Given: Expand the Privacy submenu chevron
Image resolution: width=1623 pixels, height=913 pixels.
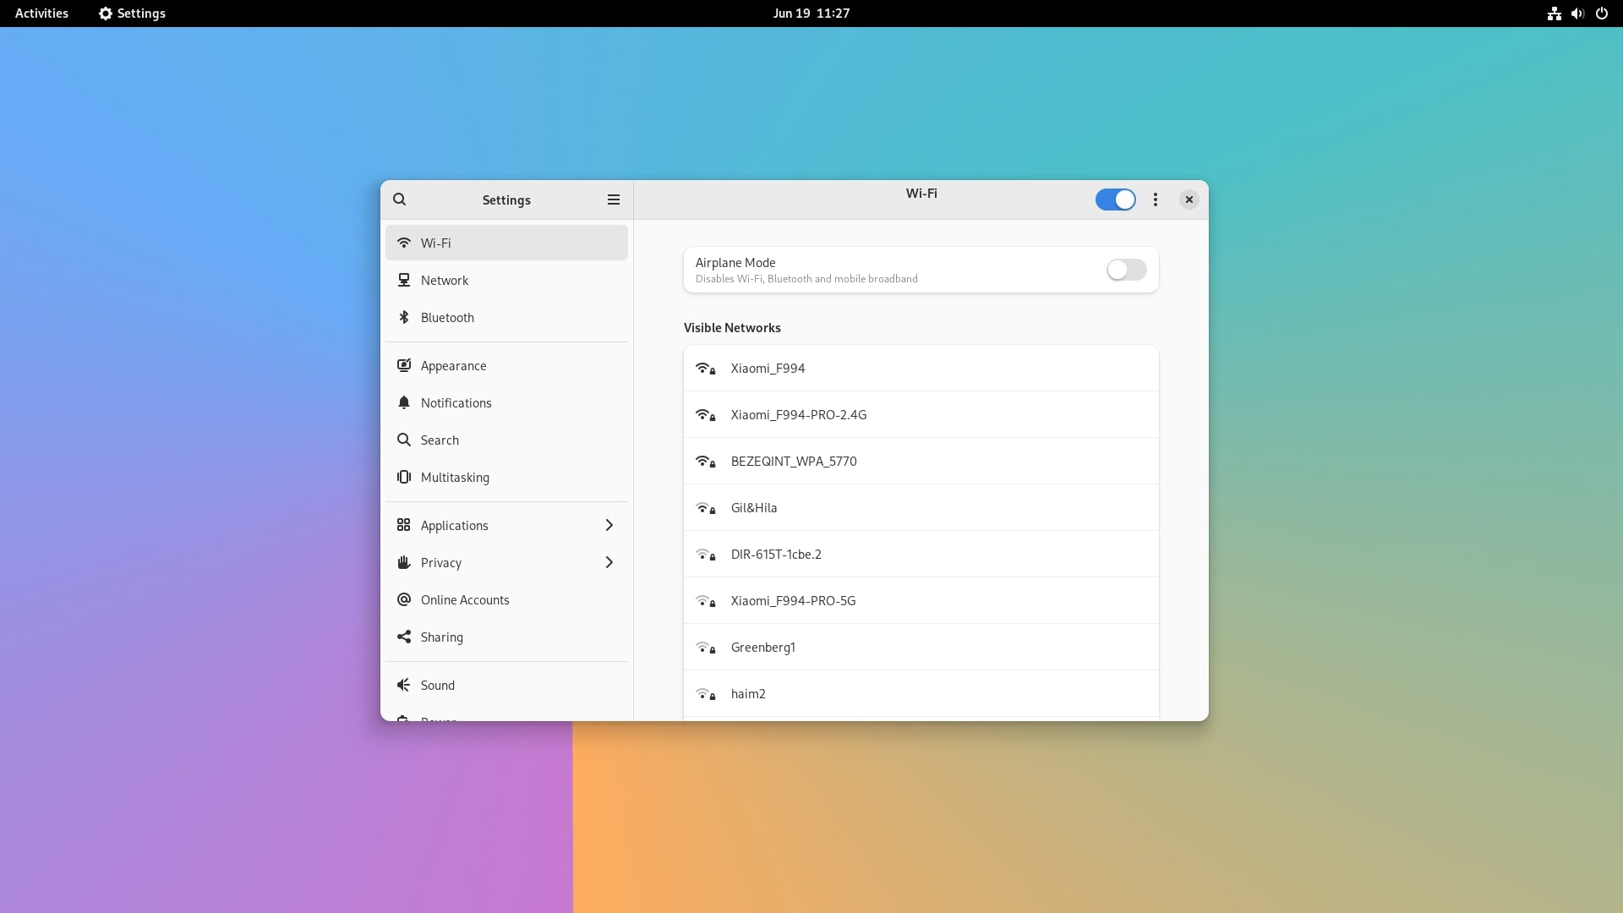Looking at the screenshot, I should point(609,563).
